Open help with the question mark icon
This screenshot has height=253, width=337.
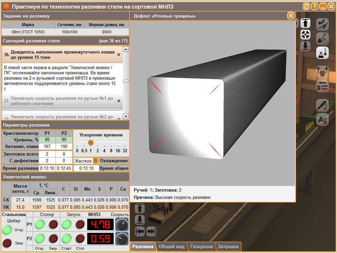click(x=315, y=7)
